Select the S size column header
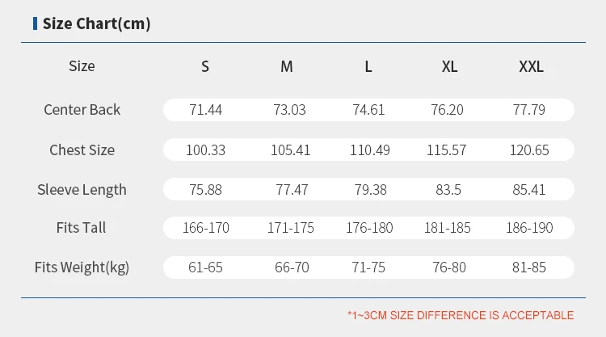Screen dimensions: 606x337 205,67
